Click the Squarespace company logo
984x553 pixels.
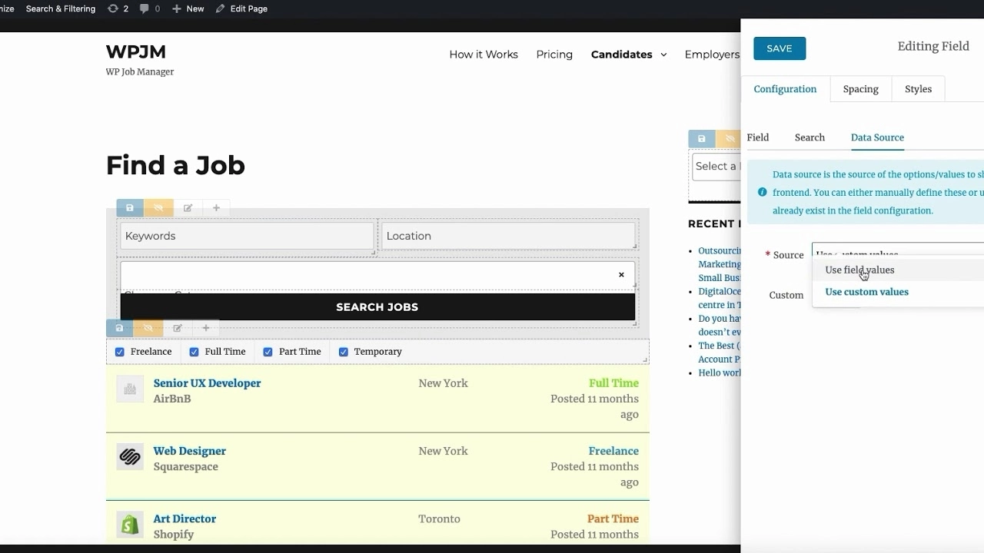pos(130,457)
